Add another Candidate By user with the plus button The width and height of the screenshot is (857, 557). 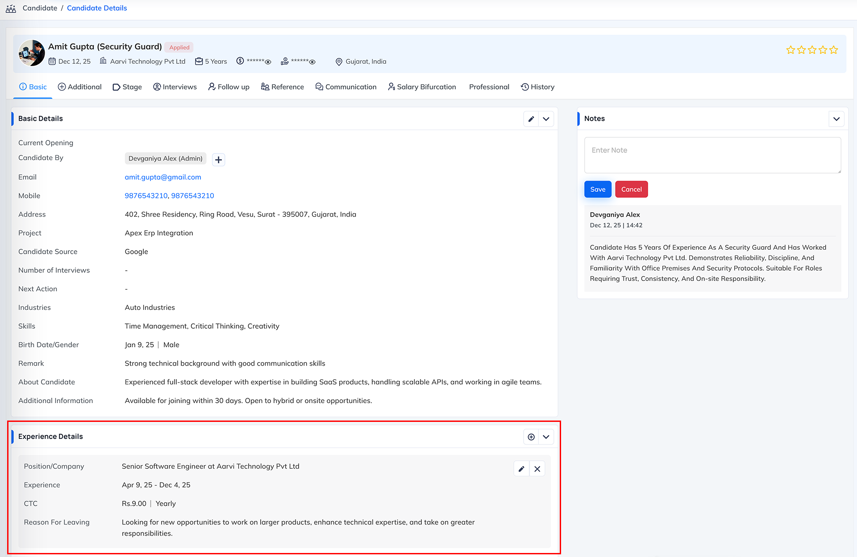218,160
